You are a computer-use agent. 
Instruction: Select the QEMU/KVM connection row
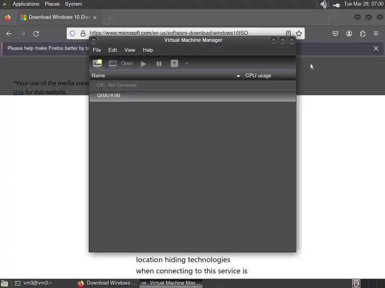[192, 96]
